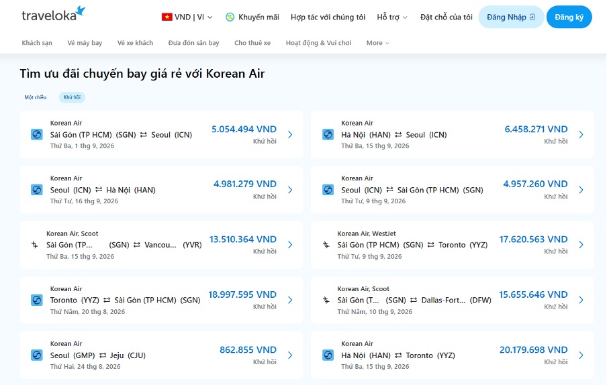This screenshot has width=607, height=385.
Task: Click multi-airline icon on Sài Gòn–Vancouver card
Action: point(35,245)
